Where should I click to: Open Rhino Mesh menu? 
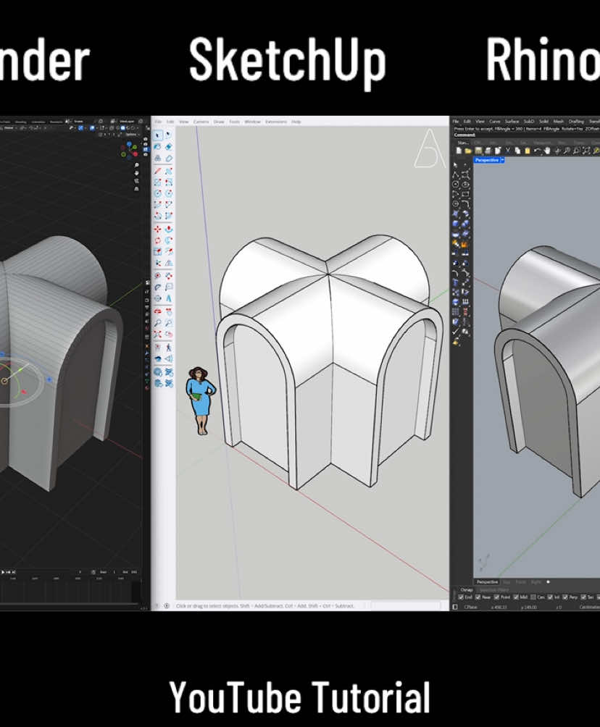click(559, 122)
